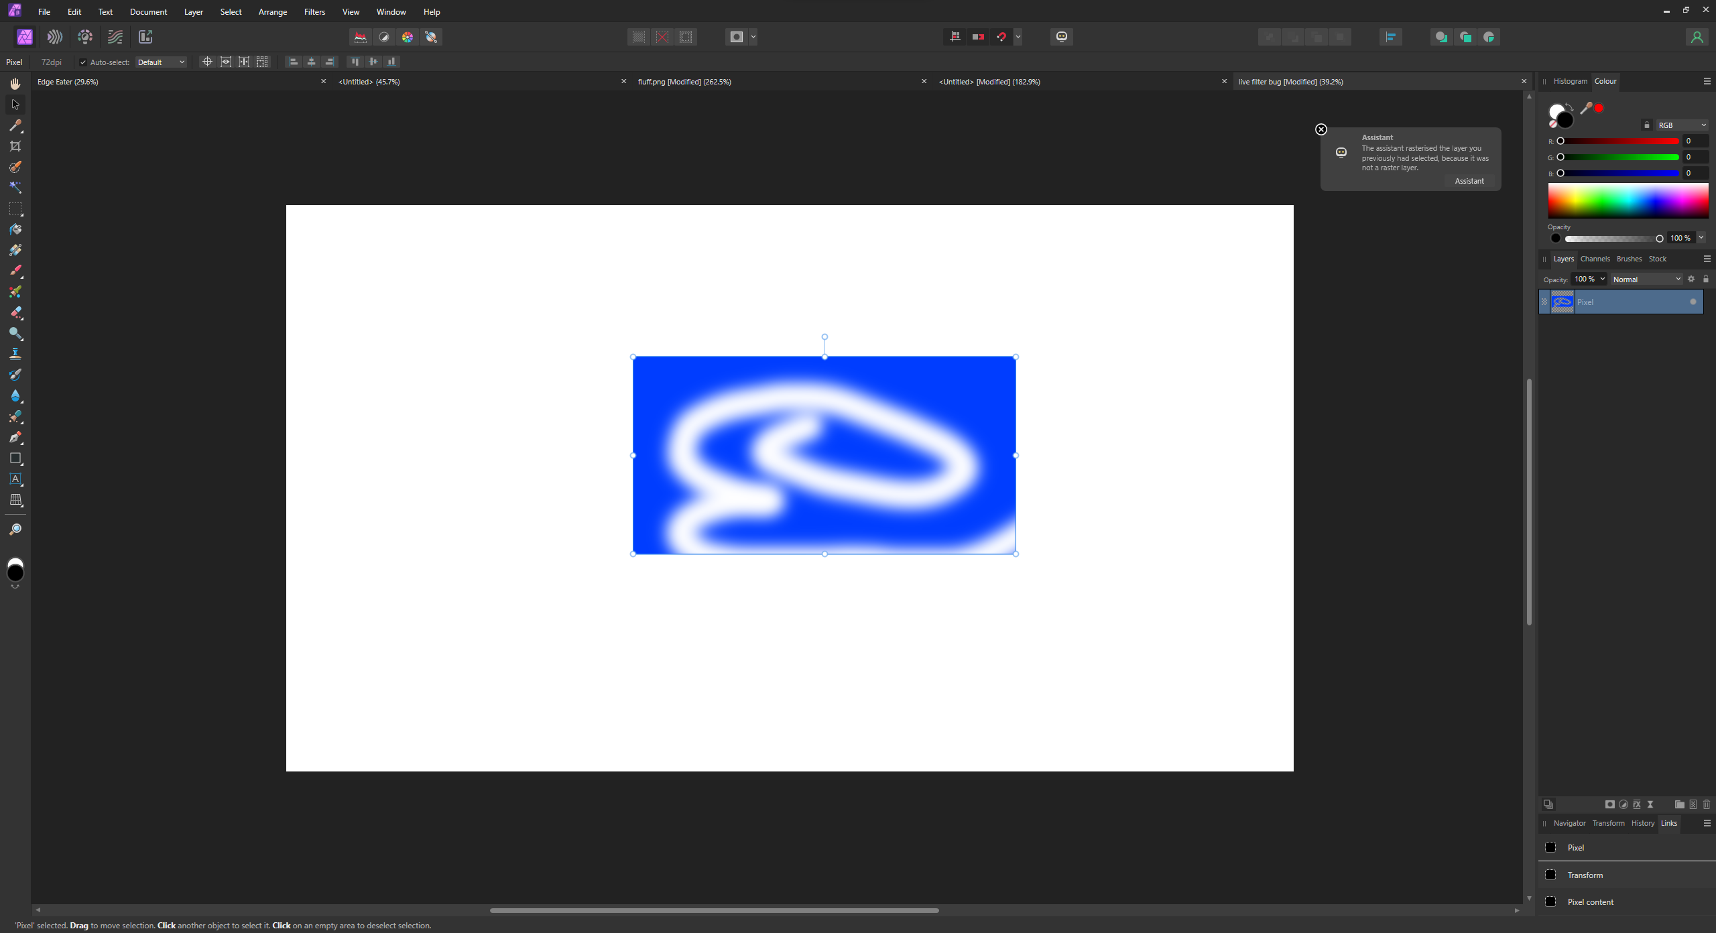Open the Filters menu
Screen dimensions: 1716x933
(314, 12)
